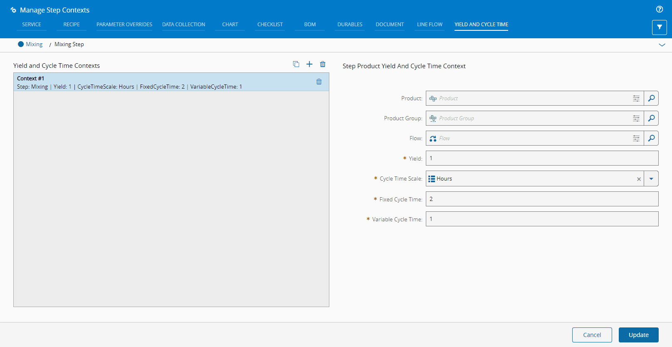This screenshot has width=672, height=347.
Task: Open the filter funnel button
Action: click(659, 27)
